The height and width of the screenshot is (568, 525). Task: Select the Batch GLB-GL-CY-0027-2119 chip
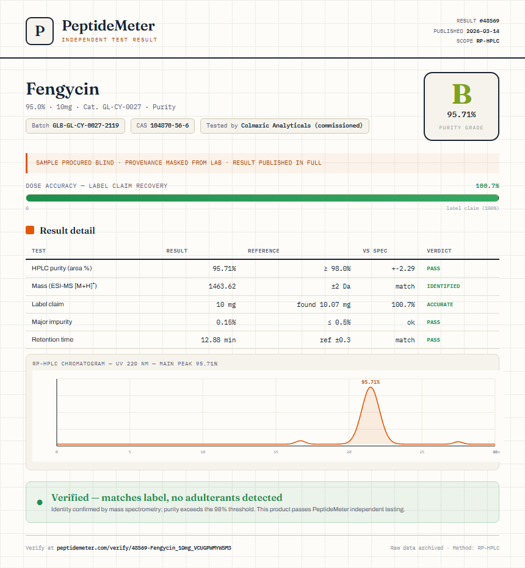pos(76,126)
